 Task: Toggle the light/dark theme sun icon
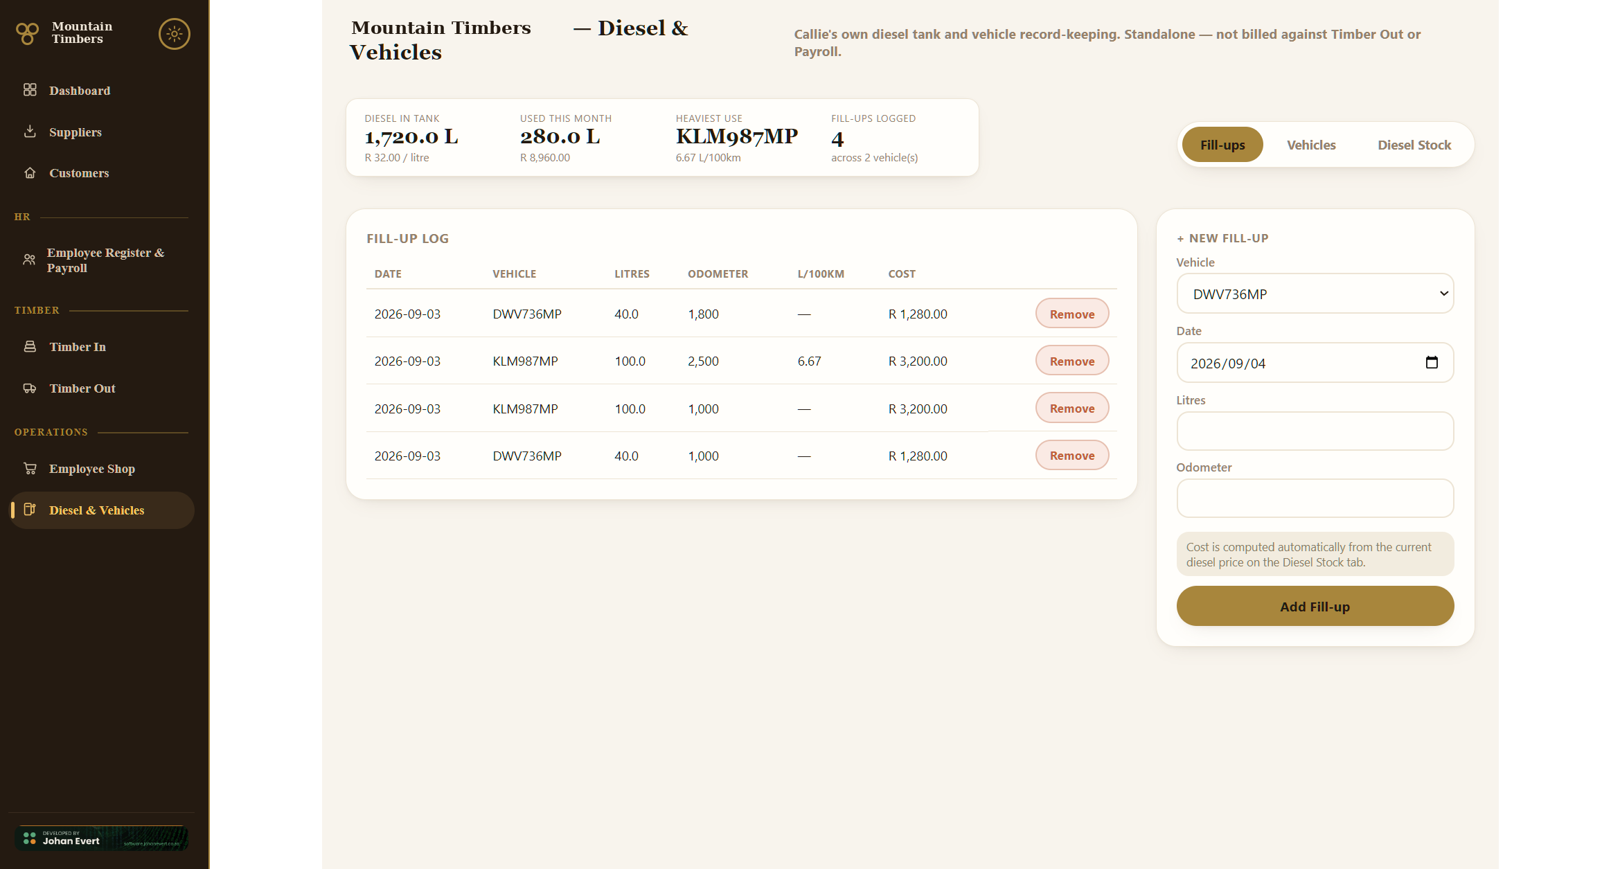175,33
